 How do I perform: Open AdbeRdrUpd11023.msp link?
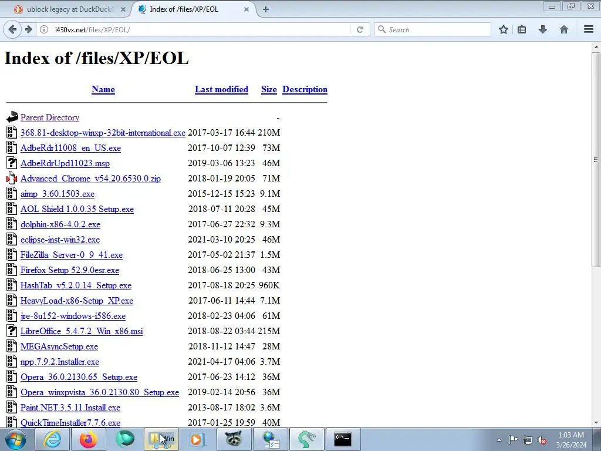(x=65, y=163)
